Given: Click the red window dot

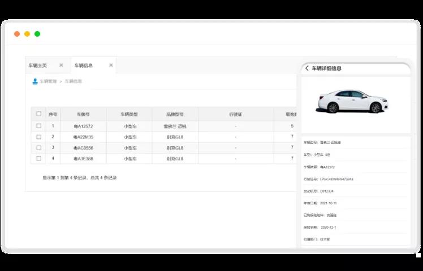Looking at the screenshot, I should [17, 34].
